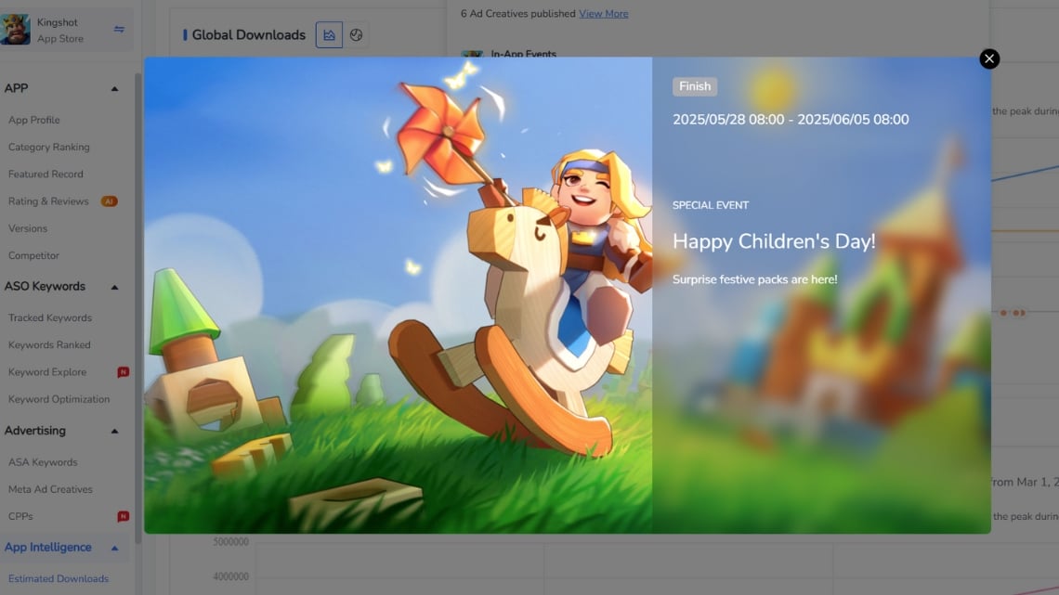Open Rating & Reviews

point(48,201)
